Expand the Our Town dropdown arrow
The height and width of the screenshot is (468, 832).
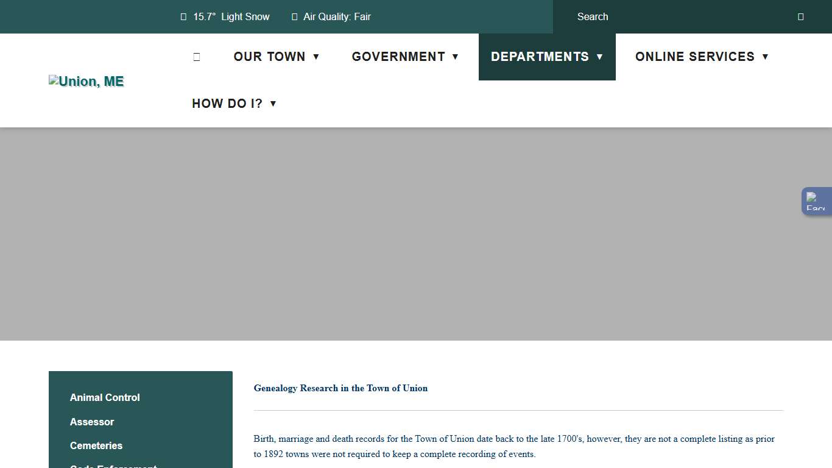point(316,57)
